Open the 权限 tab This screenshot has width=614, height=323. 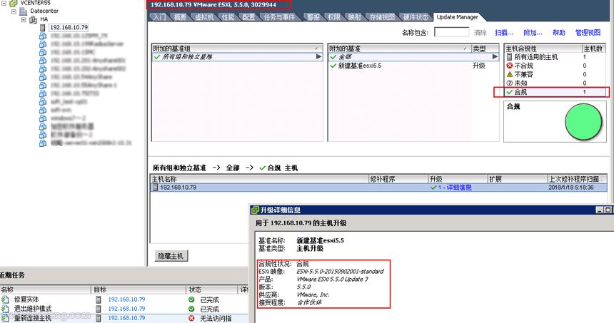pos(334,17)
